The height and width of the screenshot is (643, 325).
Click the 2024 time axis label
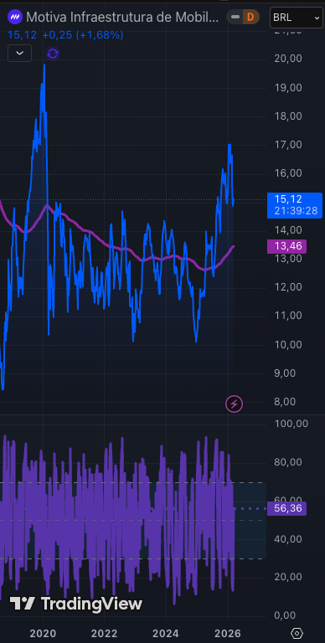[166, 634]
